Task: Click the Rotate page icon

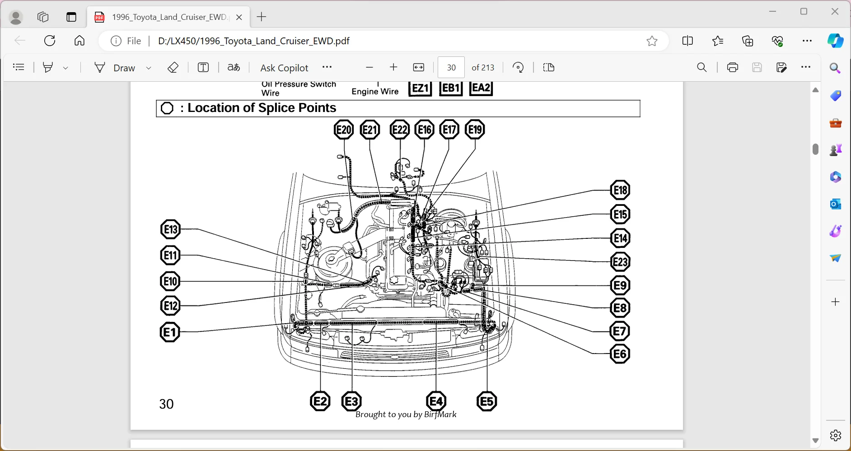Action: pos(518,68)
